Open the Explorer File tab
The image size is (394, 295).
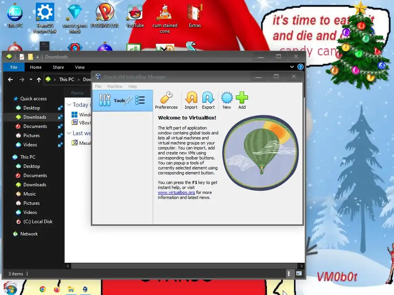click(14, 67)
